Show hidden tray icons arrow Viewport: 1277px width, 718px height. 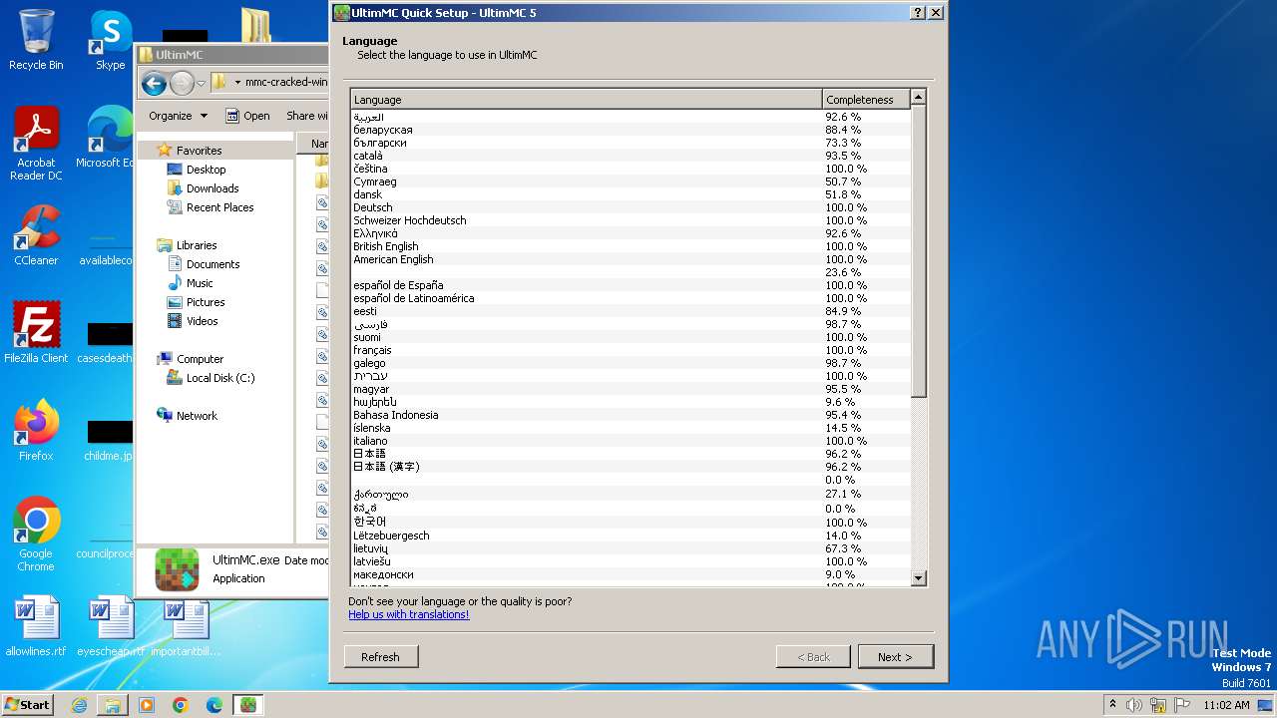1112,705
